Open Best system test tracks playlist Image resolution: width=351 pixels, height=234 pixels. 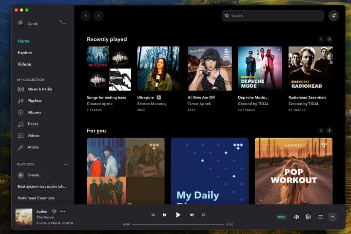[42, 187]
